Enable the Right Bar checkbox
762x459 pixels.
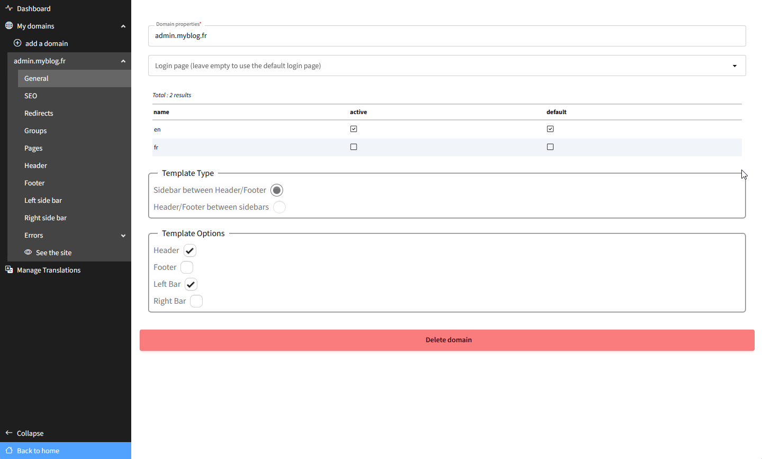(x=196, y=301)
